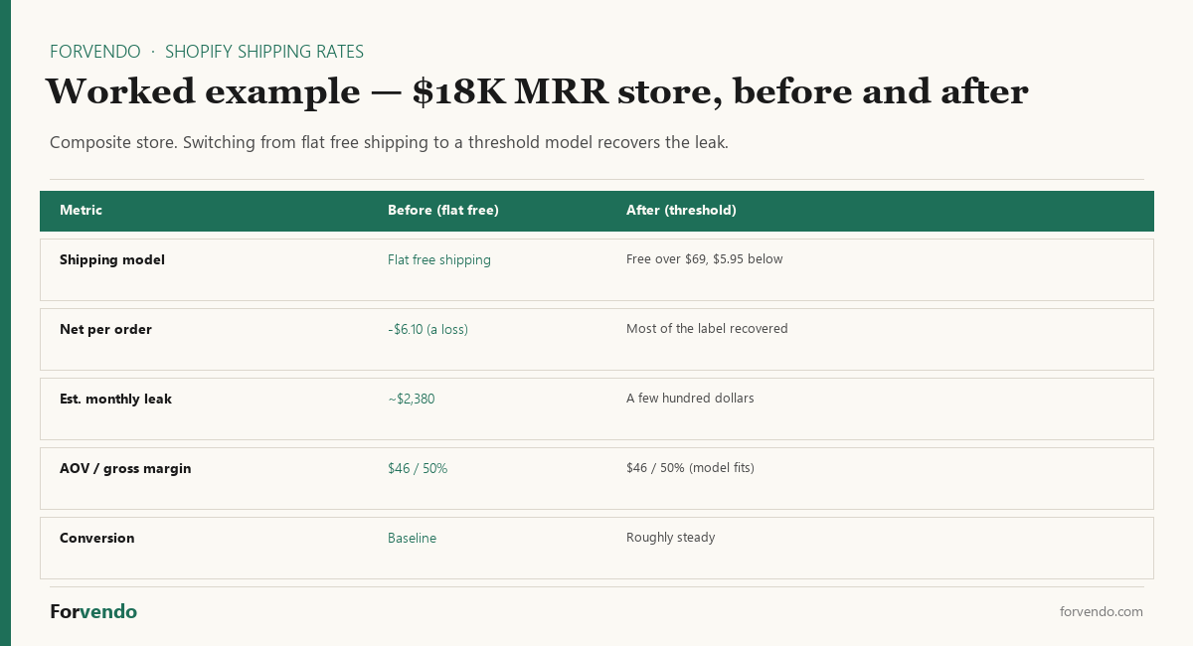1193x646 pixels.
Task: Click the 'Metric' column header
Action: pyautogui.click(x=81, y=211)
